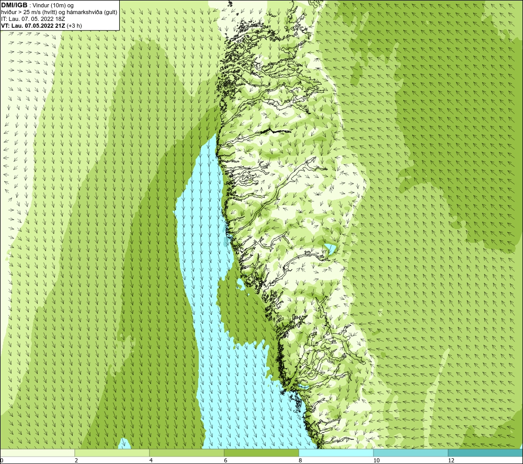The width and height of the screenshot is (523, 464).
Task: Click legend scale value 2
Action: click(76, 460)
